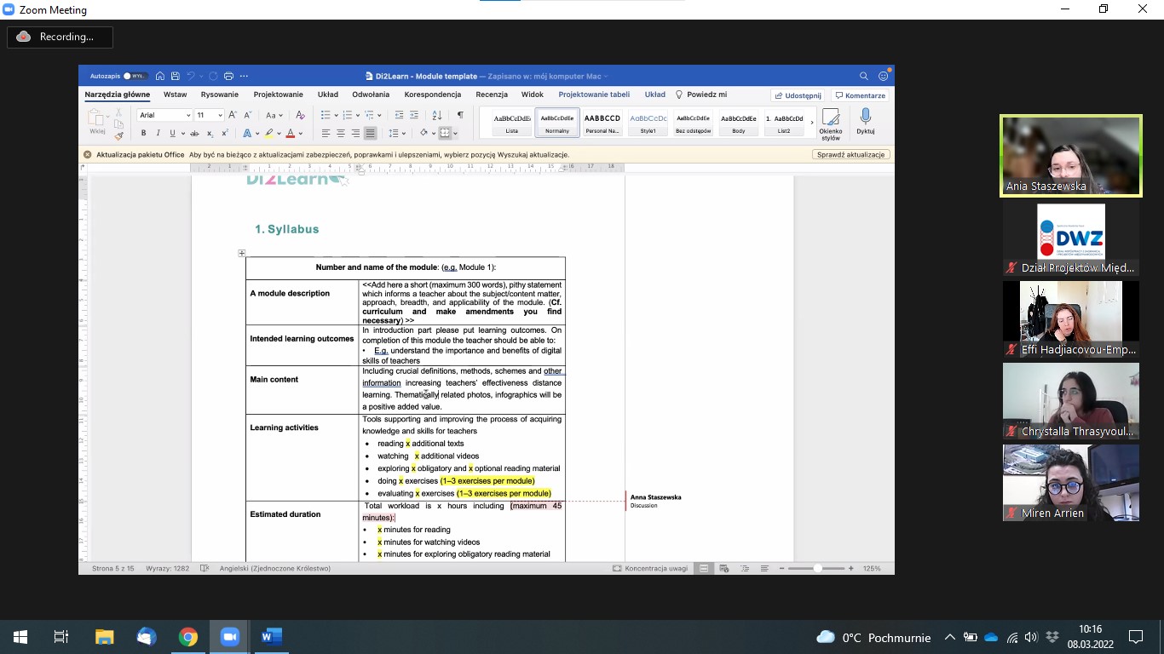1164x654 pixels.
Task: Click the Home icon in Word title bar
Action: (160, 76)
